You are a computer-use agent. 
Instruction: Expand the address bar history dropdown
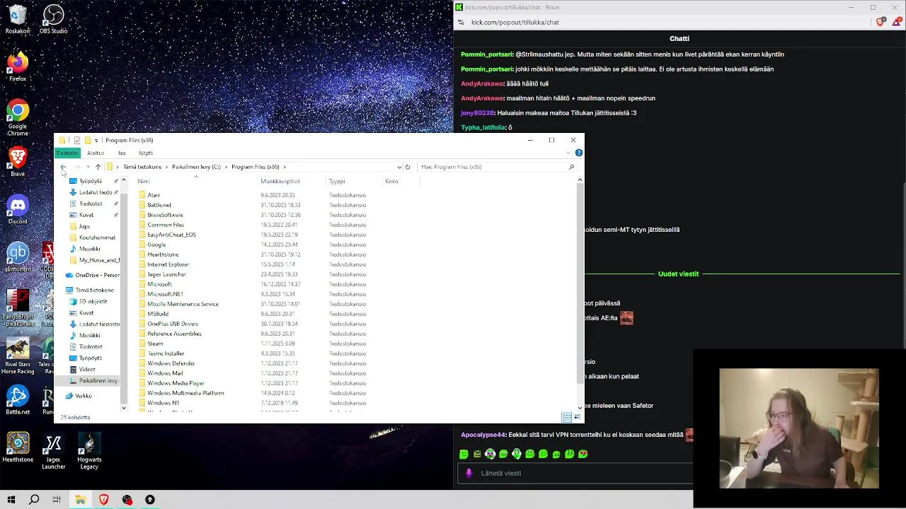(x=399, y=167)
